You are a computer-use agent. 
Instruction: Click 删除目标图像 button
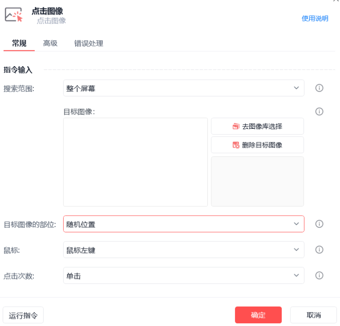pyautogui.click(x=257, y=145)
